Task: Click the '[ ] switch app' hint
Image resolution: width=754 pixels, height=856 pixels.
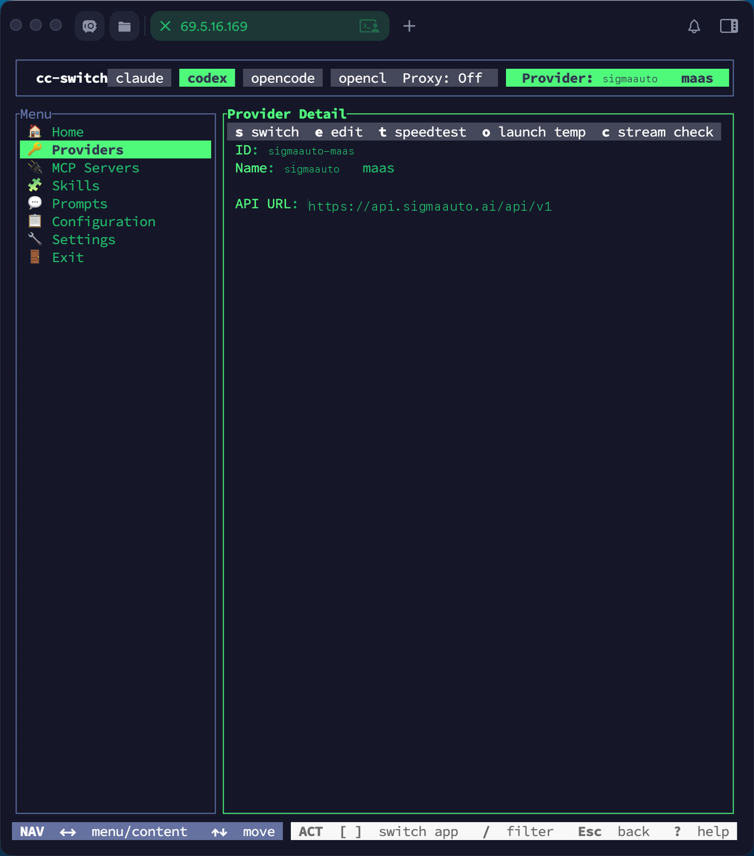Action: (x=399, y=831)
